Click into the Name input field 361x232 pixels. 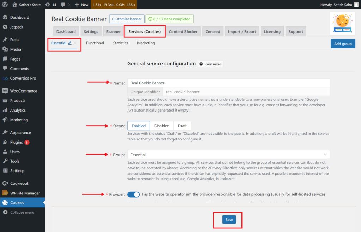(228, 83)
